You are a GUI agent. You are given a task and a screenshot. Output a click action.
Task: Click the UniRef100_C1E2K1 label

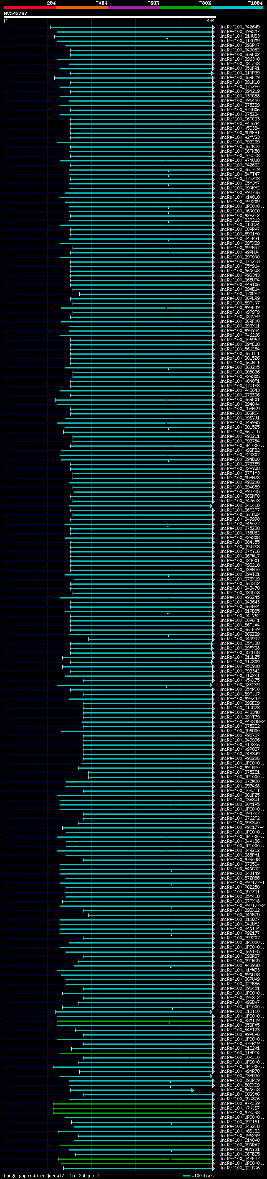pyautogui.click(x=239, y=1048)
